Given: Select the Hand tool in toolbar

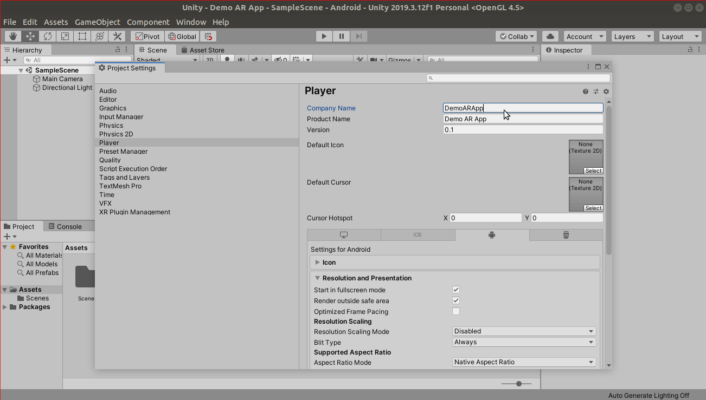Looking at the screenshot, I should [13, 36].
